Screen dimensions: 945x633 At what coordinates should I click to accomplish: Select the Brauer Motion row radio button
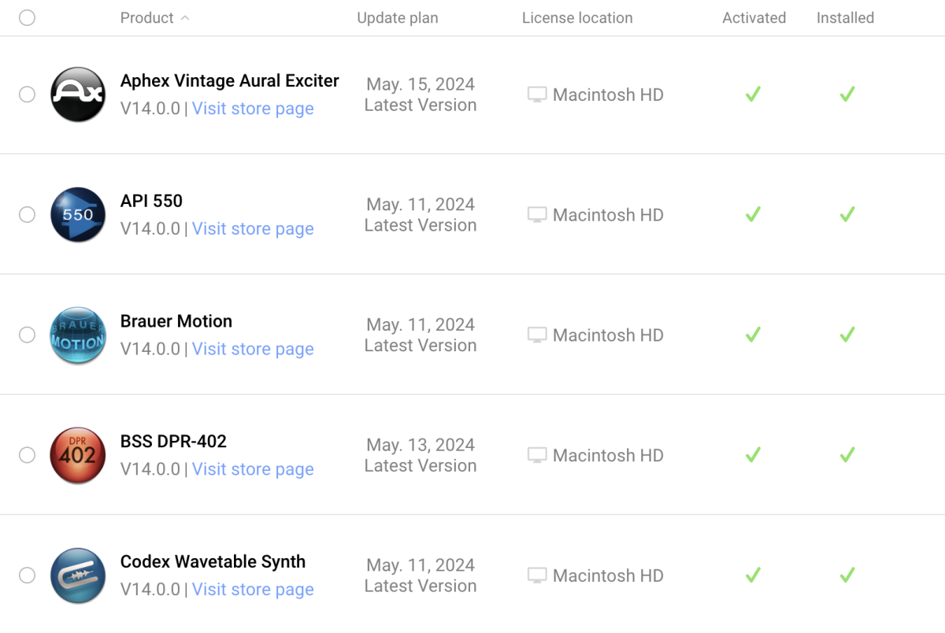tap(27, 335)
